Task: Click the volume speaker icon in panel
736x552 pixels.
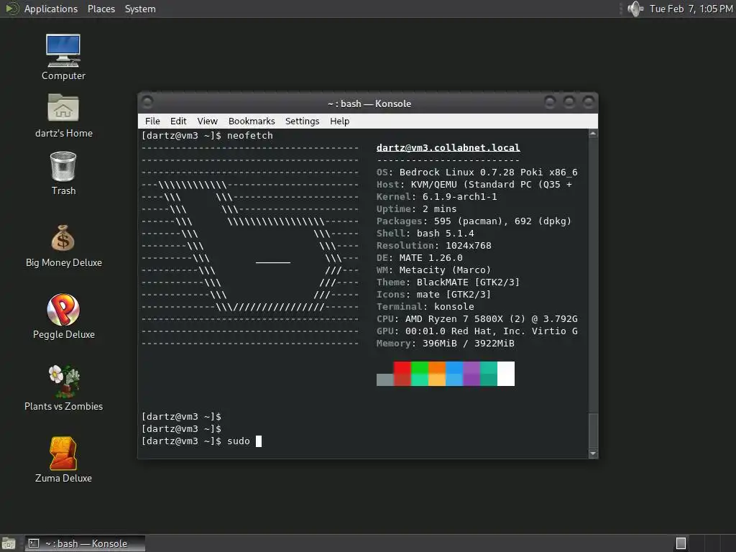Action: (x=635, y=9)
